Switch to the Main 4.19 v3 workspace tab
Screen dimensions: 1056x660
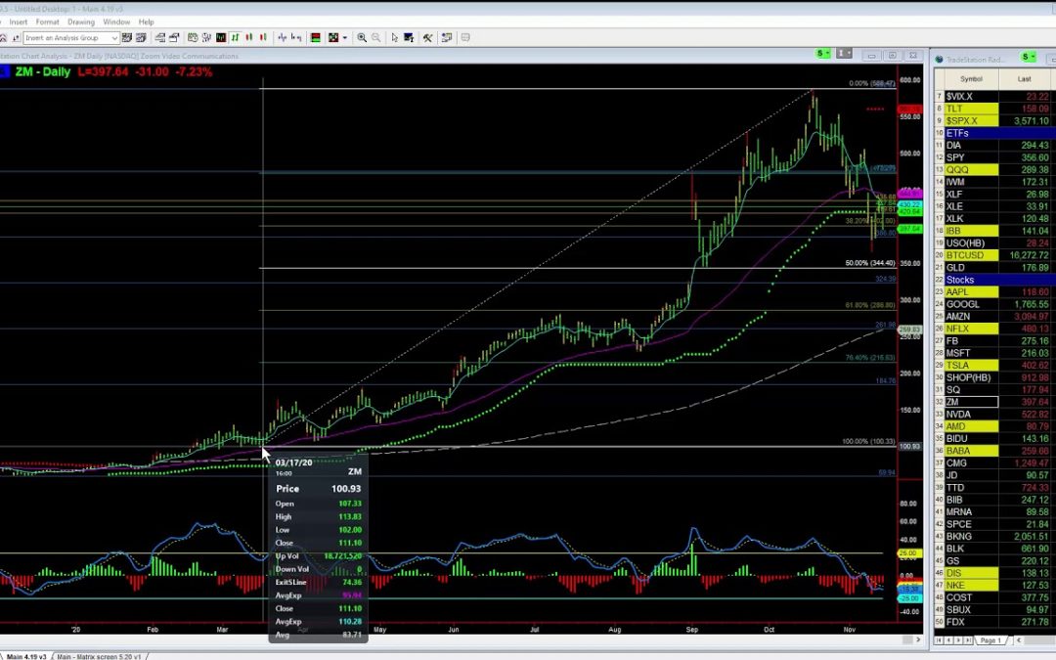[25, 656]
